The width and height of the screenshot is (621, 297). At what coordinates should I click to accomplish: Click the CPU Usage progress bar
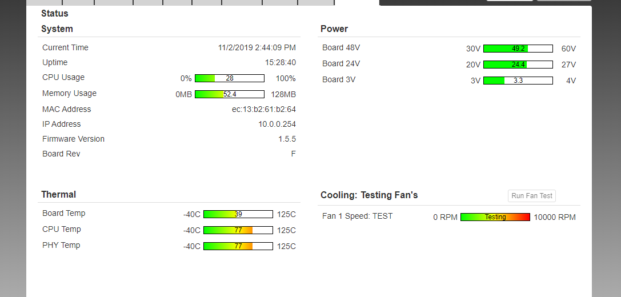pos(229,78)
